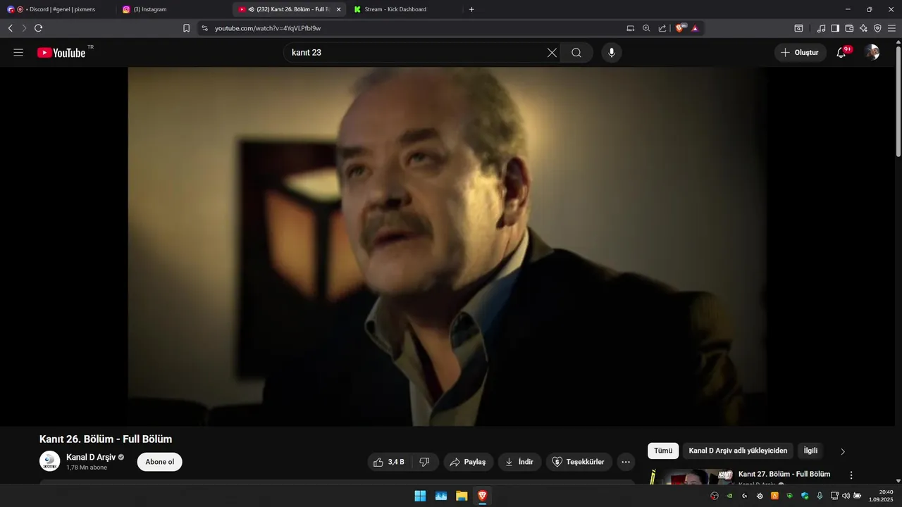Viewport: 902px width, 507px height.
Task: Send thanks with Teşekkürler button
Action: pos(579,462)
